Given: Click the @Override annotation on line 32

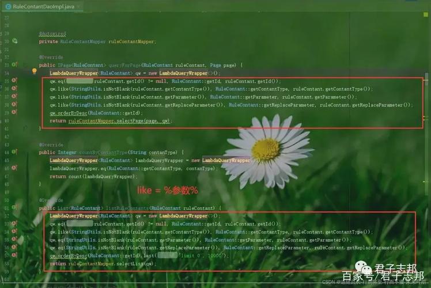Looking at the screenshot, I should [51, 57].
